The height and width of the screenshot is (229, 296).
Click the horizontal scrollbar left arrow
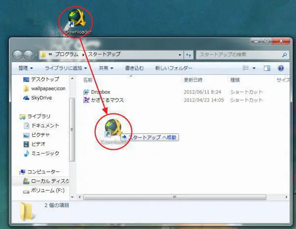[79, 197]
